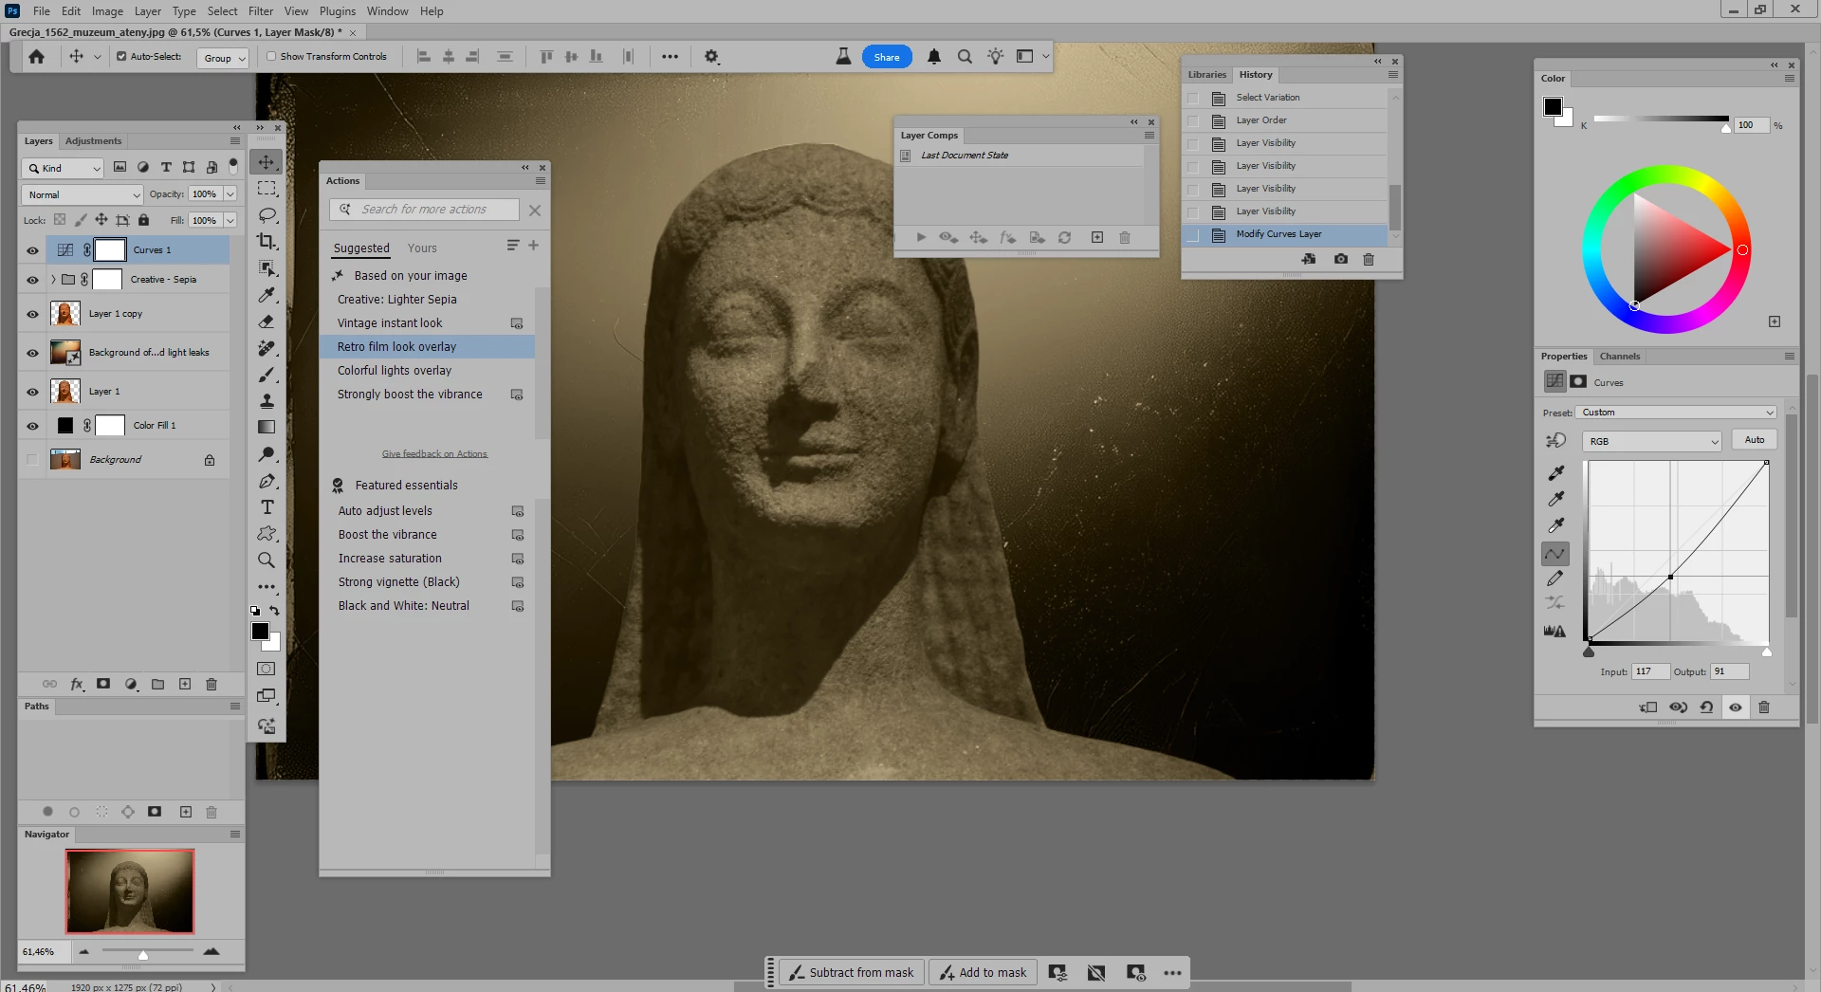The width and height of the screenshot is (1821, 992).
Task: Toggle visibility of the light leaks layer
Action: pyautogui.click(x=32, y=353)
